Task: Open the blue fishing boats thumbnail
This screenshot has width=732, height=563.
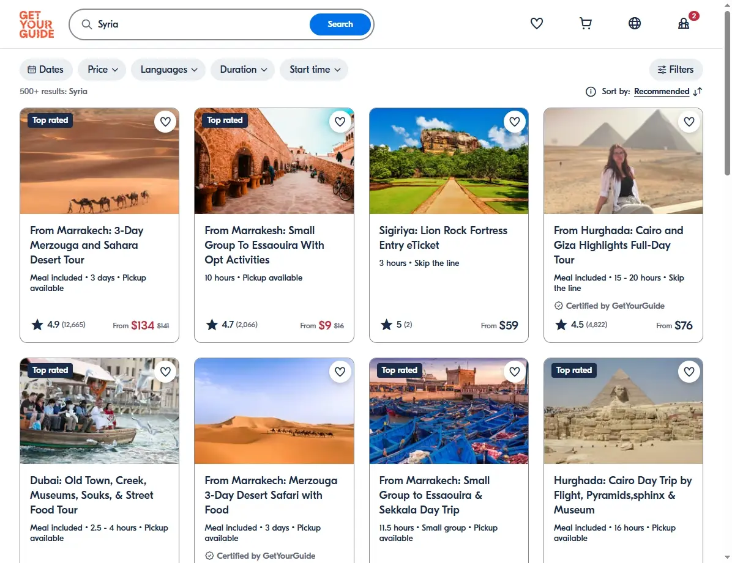Action: pos(449,411)
